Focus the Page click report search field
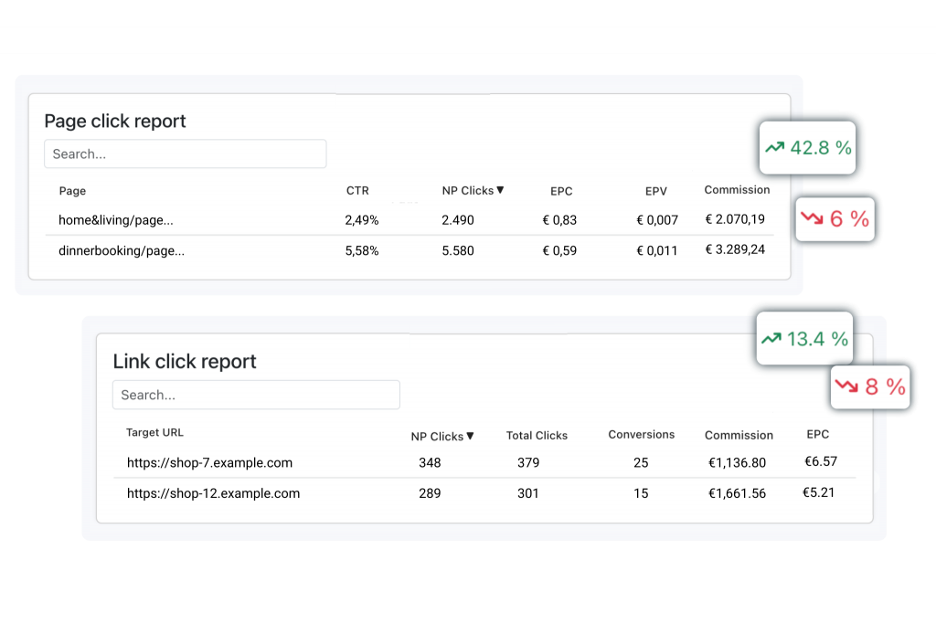The width and height of the screenshot is (936, 624). point(185,153)
